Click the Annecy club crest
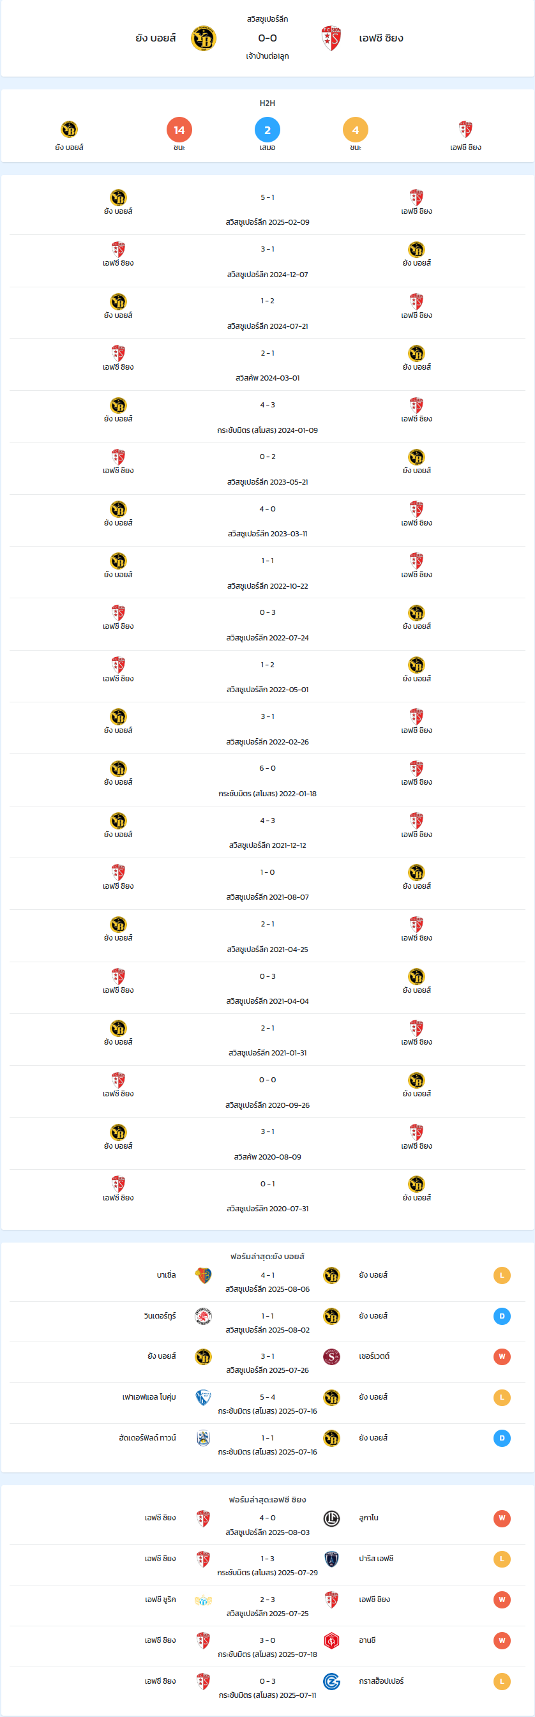Screen dimensions: 535x1717 coord(331,1640)
